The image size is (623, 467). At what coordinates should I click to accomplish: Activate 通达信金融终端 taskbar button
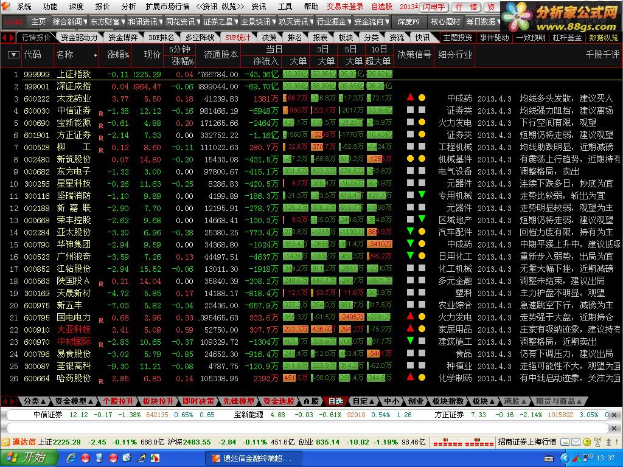tap(254, 458)
